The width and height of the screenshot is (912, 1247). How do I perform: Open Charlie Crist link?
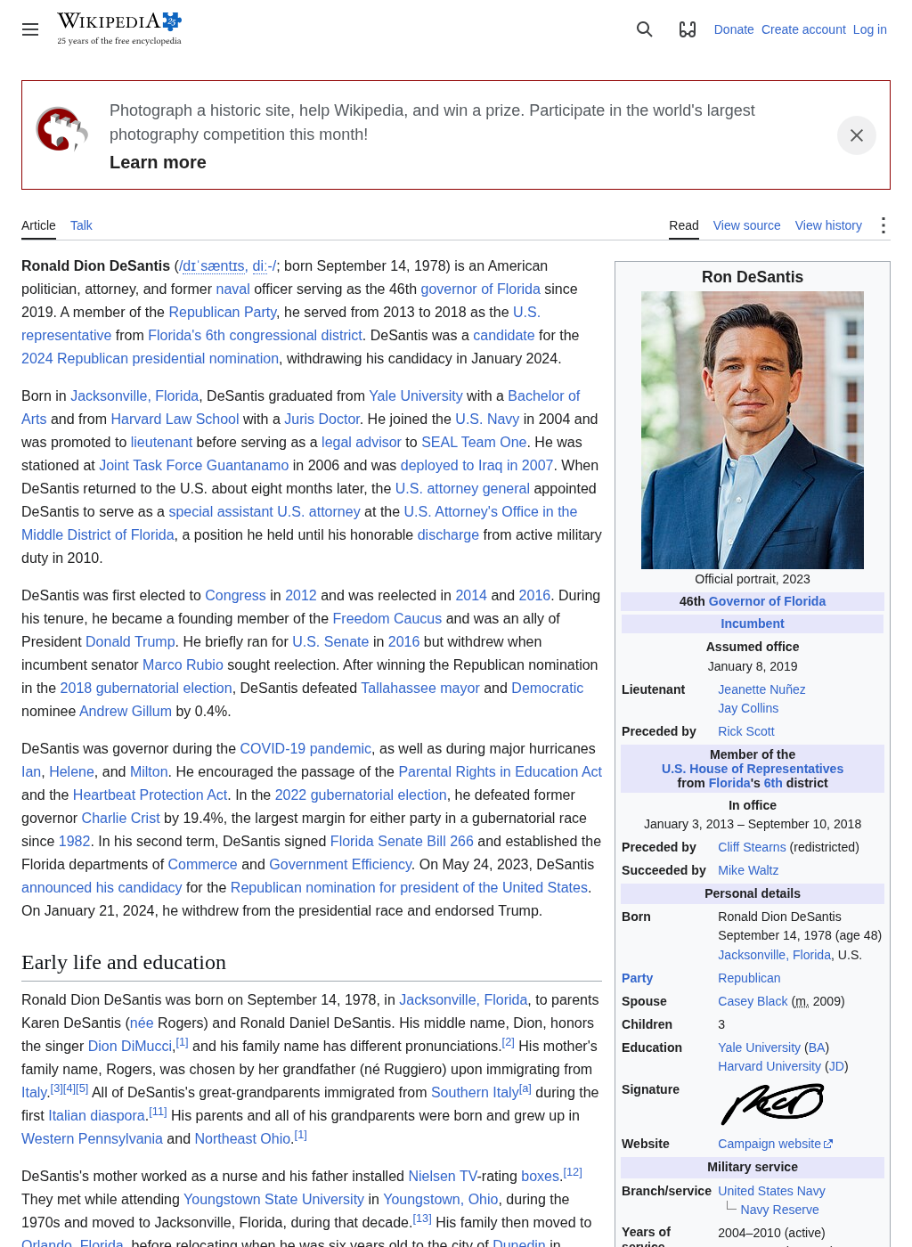click(x=120, y=818)
